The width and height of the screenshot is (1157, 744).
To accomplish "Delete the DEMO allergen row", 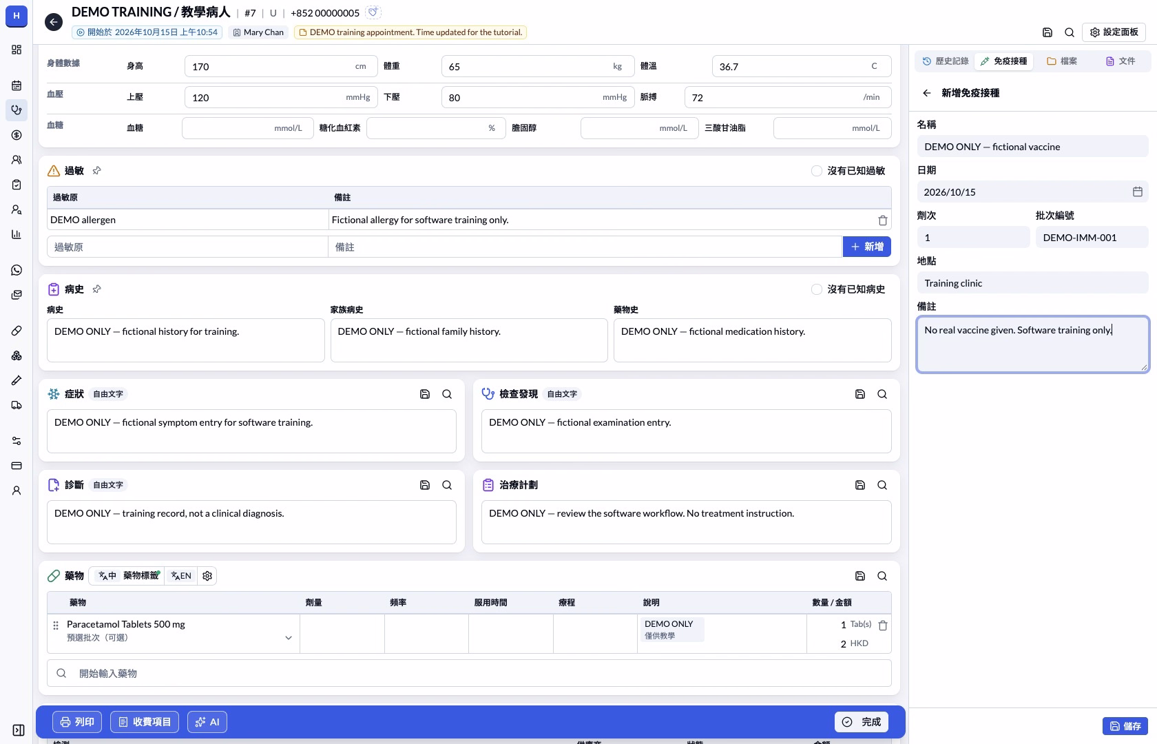I will pos(882,220).
